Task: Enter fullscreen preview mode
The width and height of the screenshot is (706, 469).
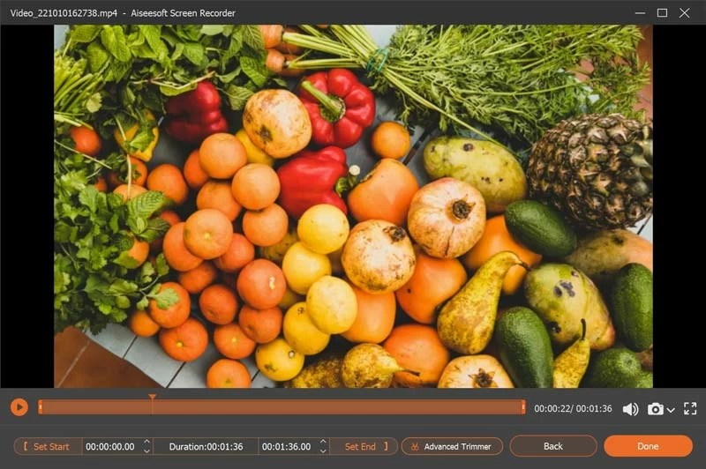Action: [x=690, y=409]
